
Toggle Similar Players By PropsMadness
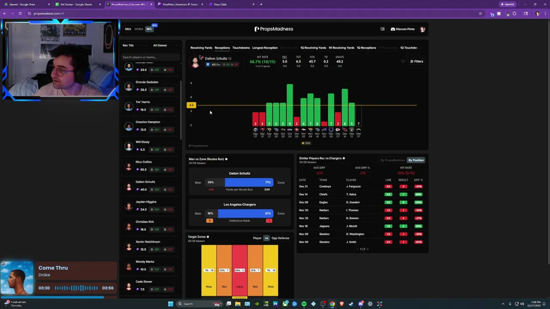393,160
